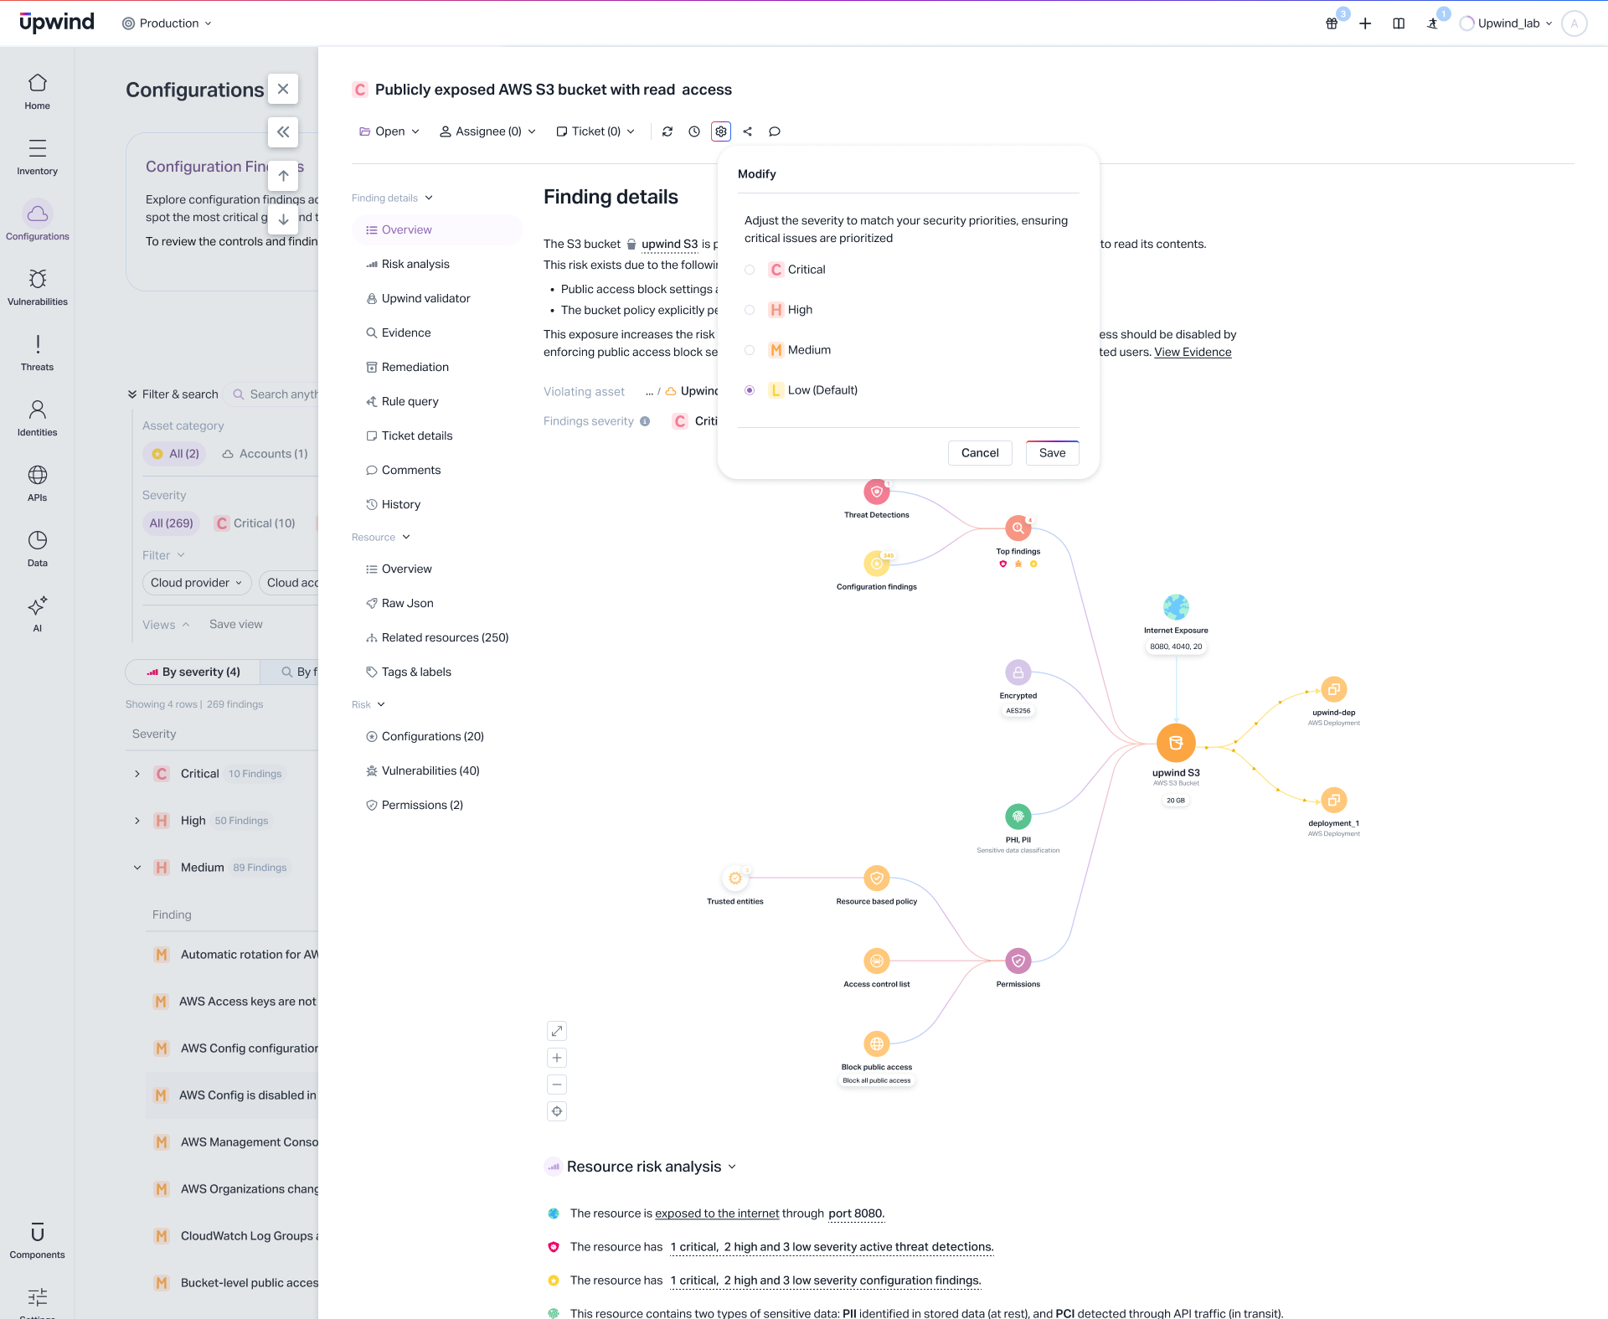Click the gift icon in top bar
Image resolution: width=1608 pixels, height=1319 pixels.
pyautogui.click(x=1332, y=23)
